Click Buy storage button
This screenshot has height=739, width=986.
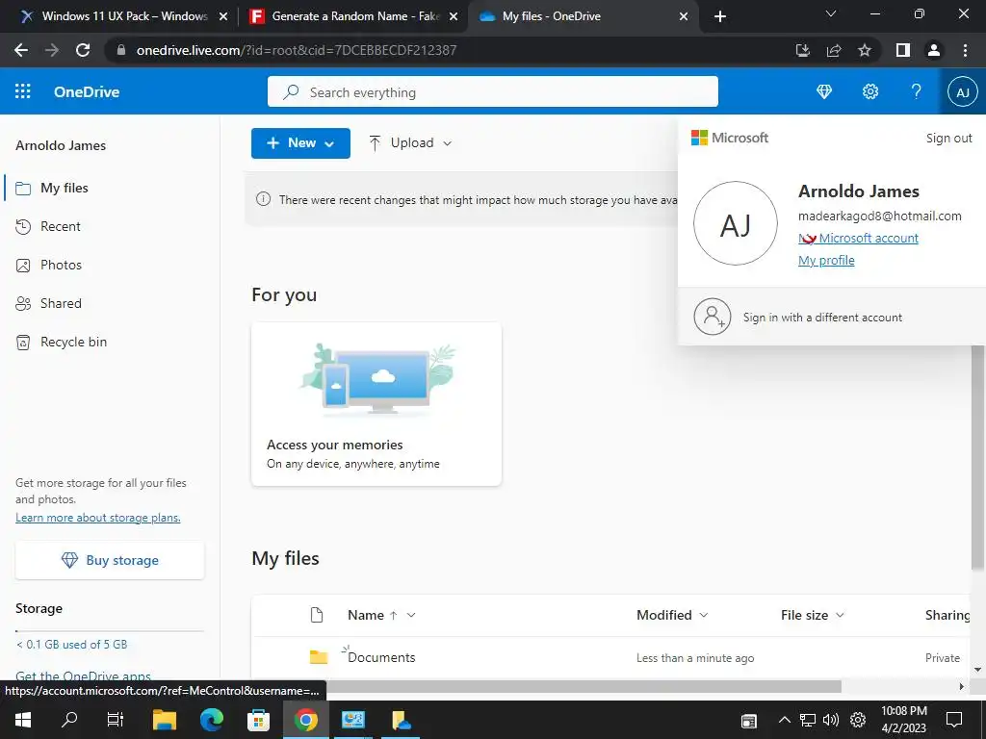110,560
